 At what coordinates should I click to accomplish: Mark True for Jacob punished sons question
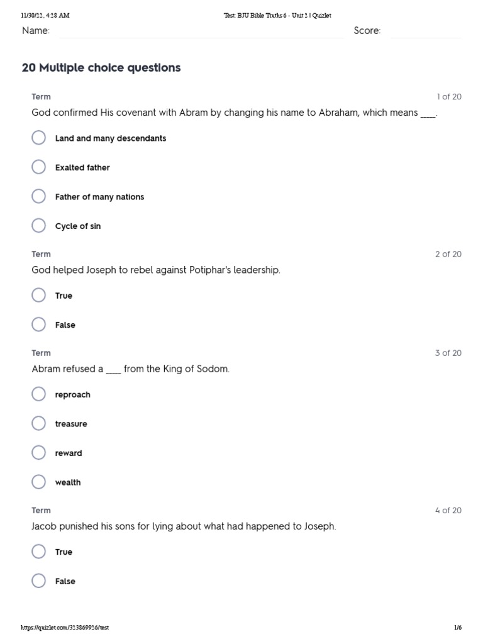point(38,551)
